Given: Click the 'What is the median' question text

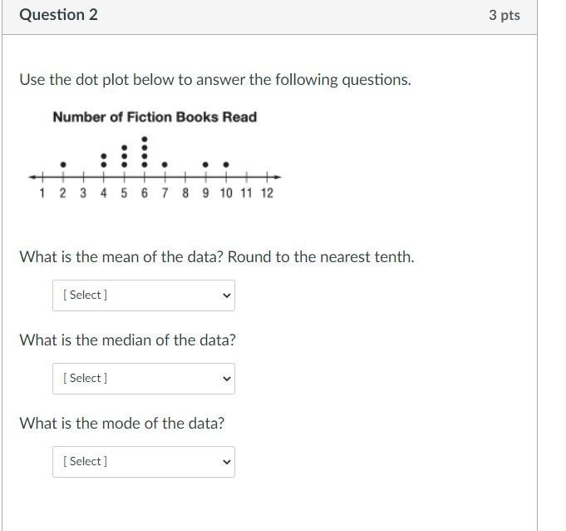Looking at the screenshot, I should [x=127, y=340].
